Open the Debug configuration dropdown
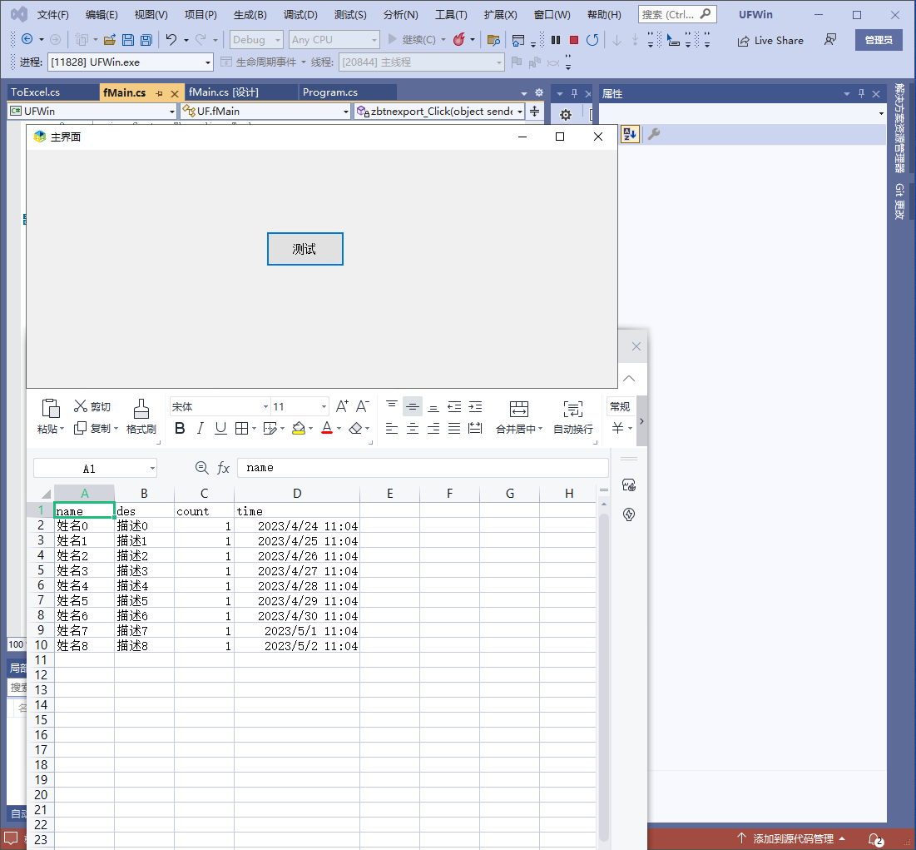Viewport: 916px width, 850px height. tap(256, 40)
